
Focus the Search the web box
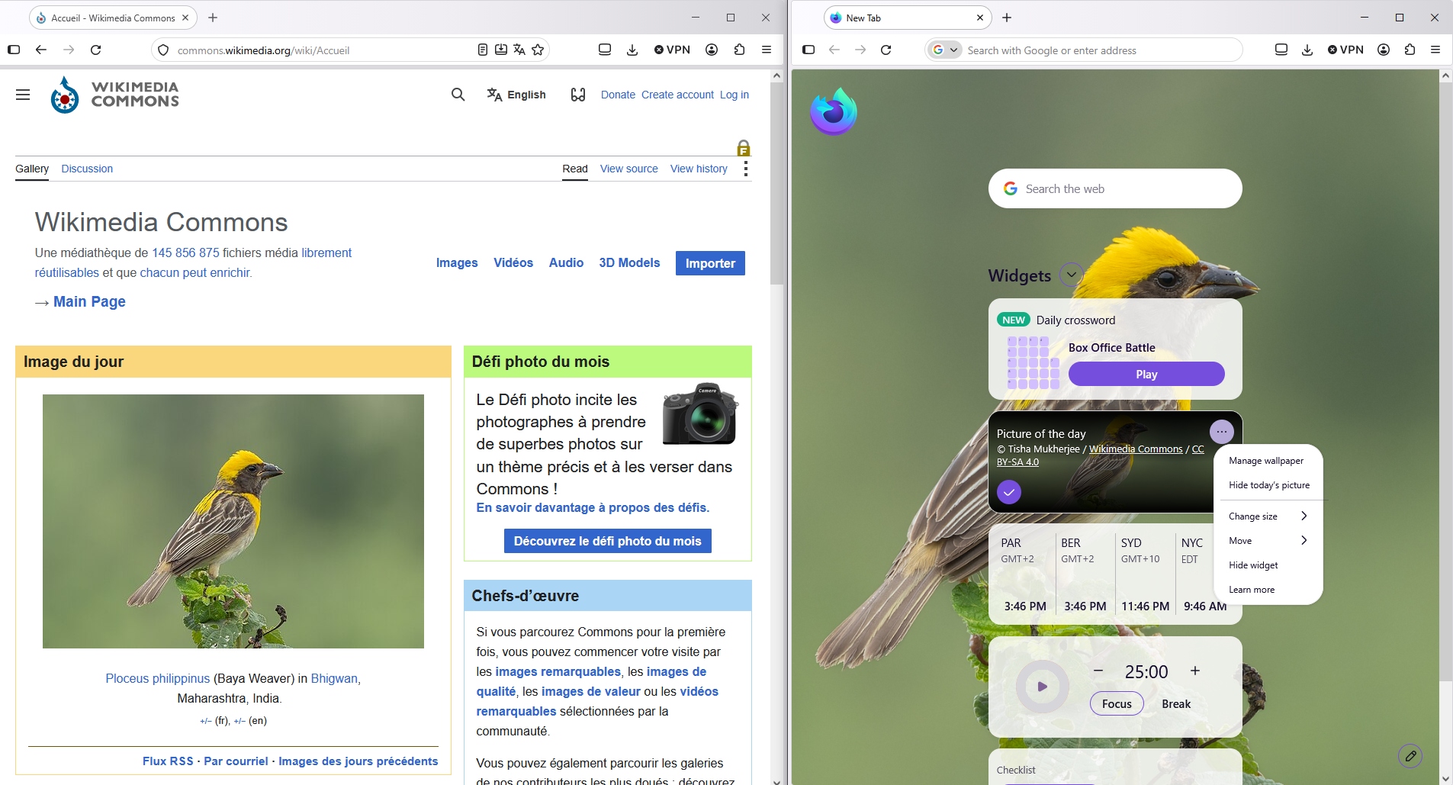pos(1115,188)
